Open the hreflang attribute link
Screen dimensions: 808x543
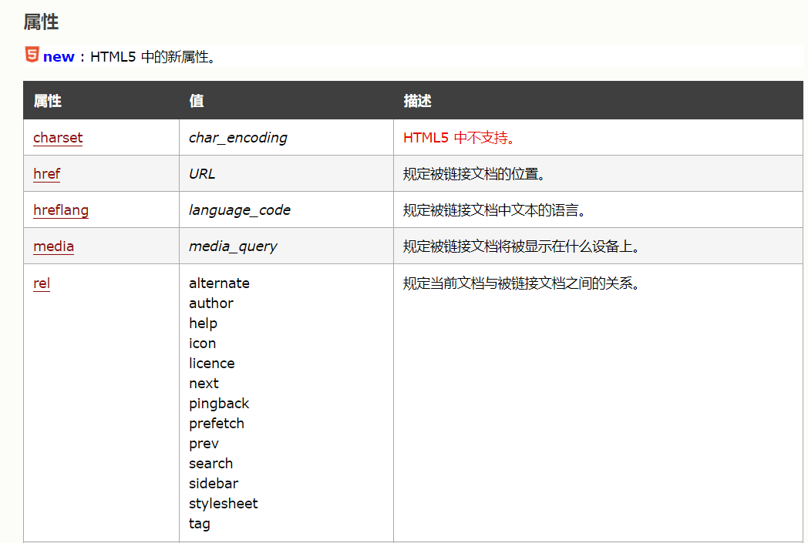pyautogui.click(x=60, y=209)
